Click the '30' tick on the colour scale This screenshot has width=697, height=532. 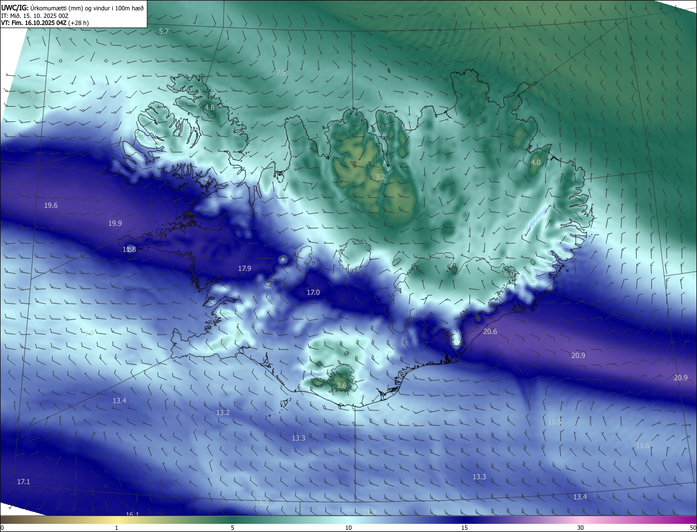[x=580, y=528]
